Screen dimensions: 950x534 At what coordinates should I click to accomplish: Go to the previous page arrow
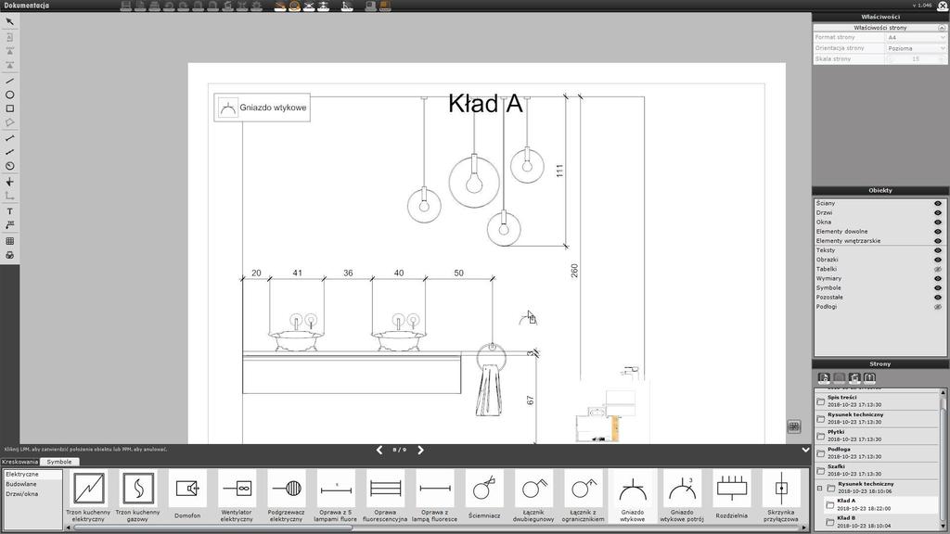379,450
